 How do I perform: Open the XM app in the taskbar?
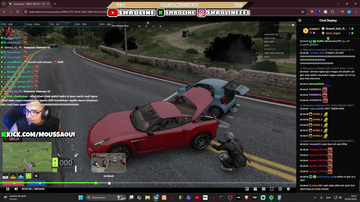(x=238, y=198)
